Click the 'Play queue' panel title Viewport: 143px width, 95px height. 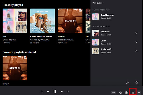[x=97, y=3]
